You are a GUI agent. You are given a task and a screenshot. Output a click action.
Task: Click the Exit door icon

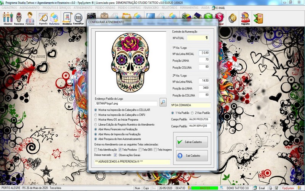[x=258, y=18]
